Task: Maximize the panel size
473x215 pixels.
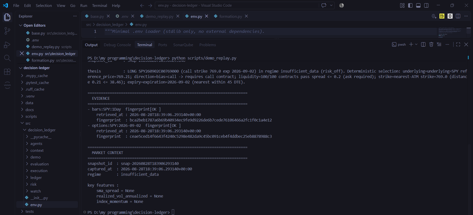Action: 458,45
